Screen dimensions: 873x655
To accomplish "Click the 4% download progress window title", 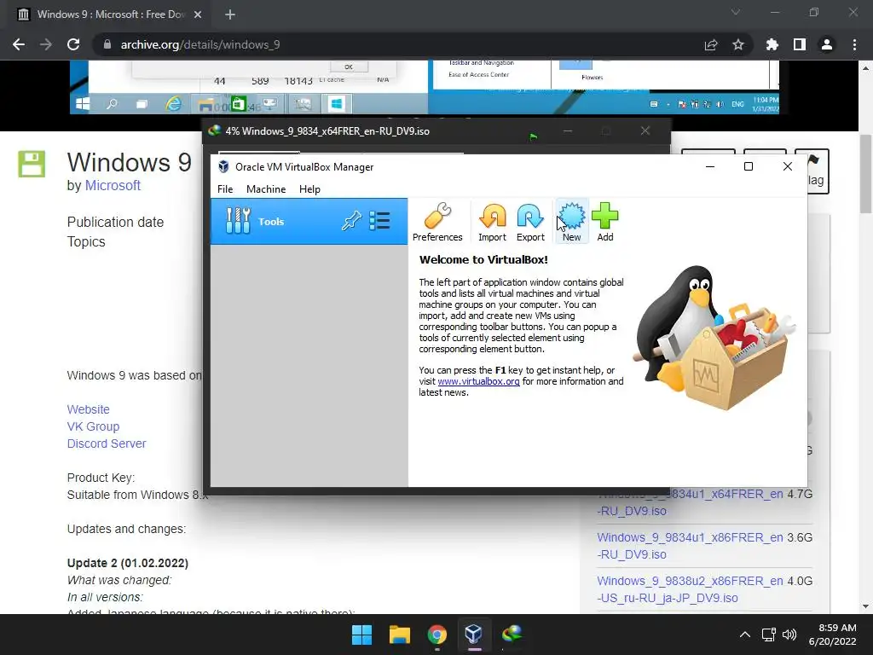I will [x=327, y=131].
